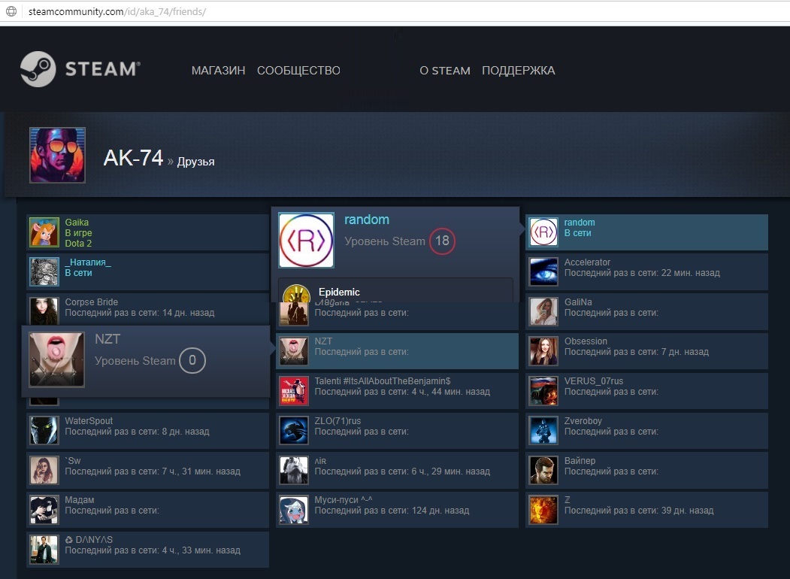
Task: Click the Steam logo in header
Action: [x=80, y=69]
